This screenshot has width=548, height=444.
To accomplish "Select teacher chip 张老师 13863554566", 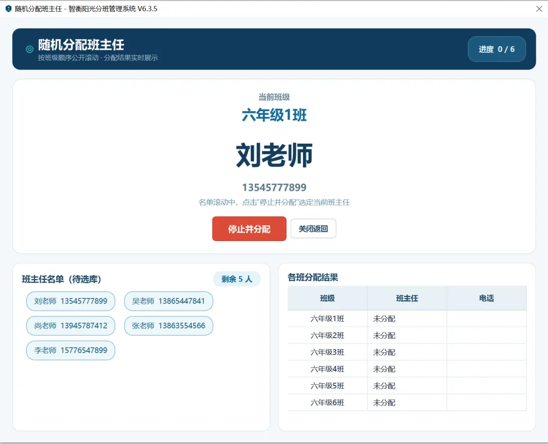I will 168,326.
